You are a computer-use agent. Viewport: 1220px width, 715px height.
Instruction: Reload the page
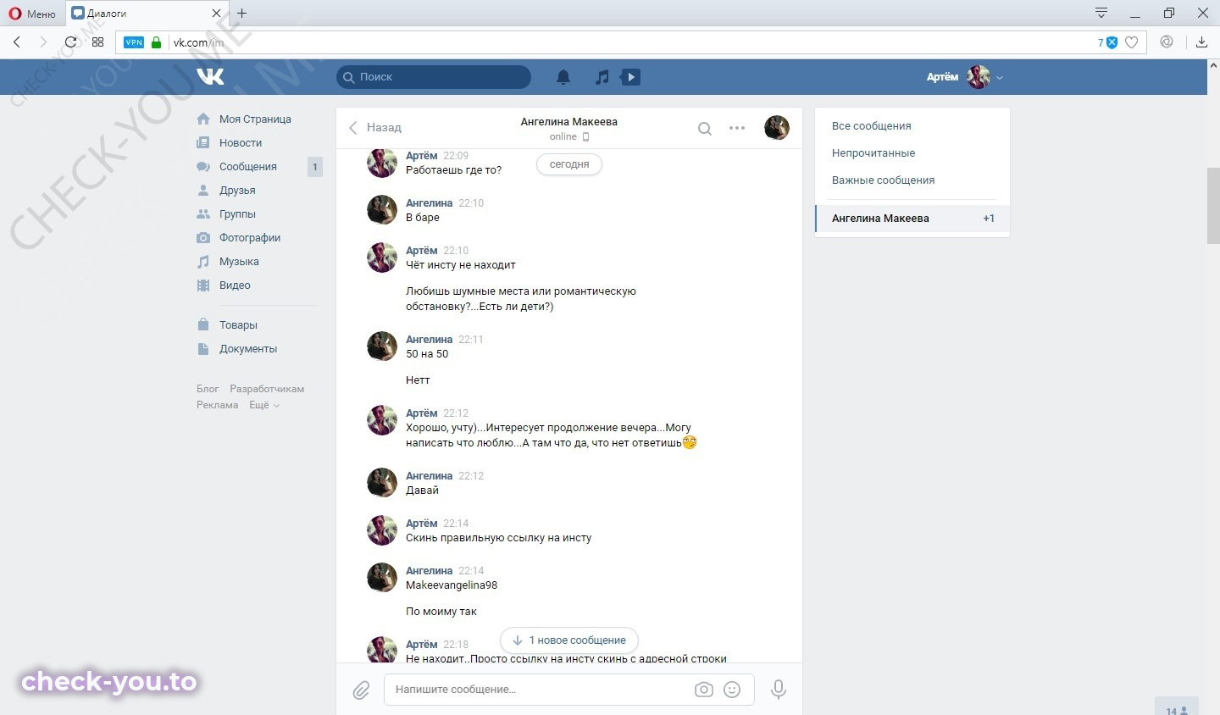point(70,42)
